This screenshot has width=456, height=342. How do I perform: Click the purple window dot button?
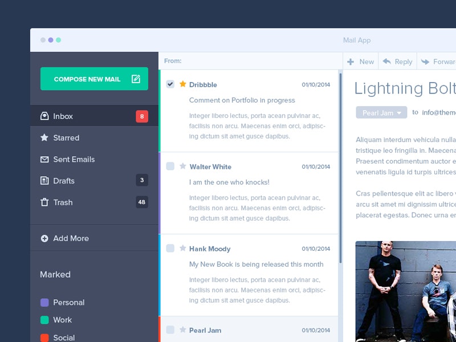51,40
